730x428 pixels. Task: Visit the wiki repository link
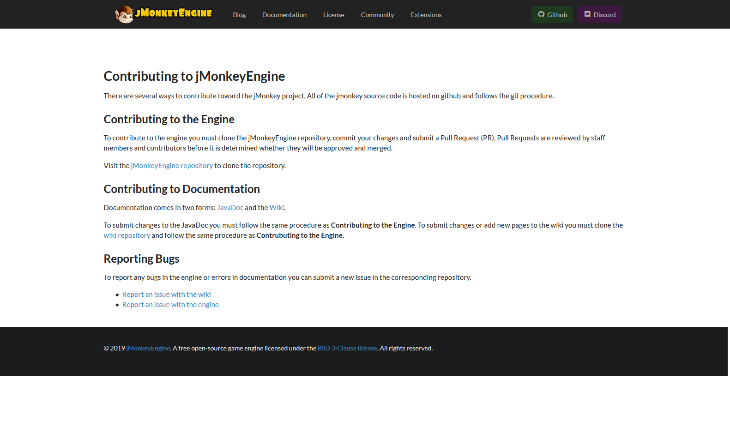click(x=127, y=235)
